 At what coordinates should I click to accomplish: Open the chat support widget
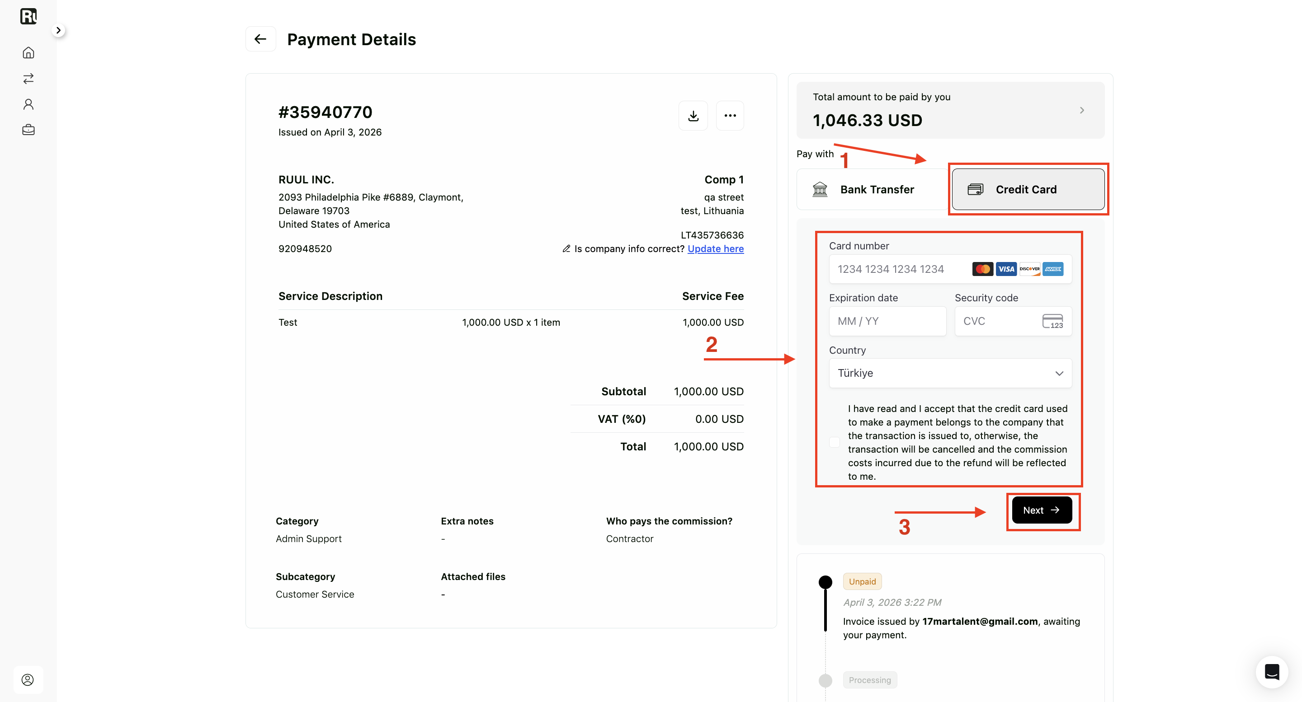pyautogui.click(x=1272, y=672)
